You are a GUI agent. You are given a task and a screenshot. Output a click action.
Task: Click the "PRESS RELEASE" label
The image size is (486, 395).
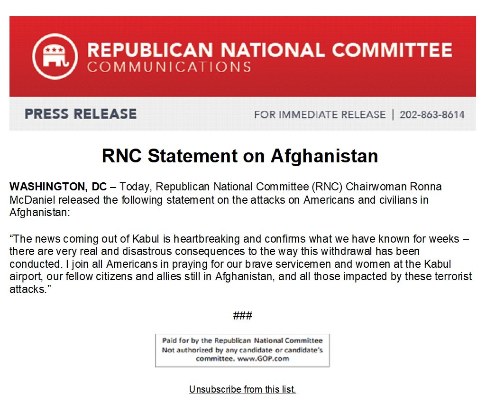point(81,114)
